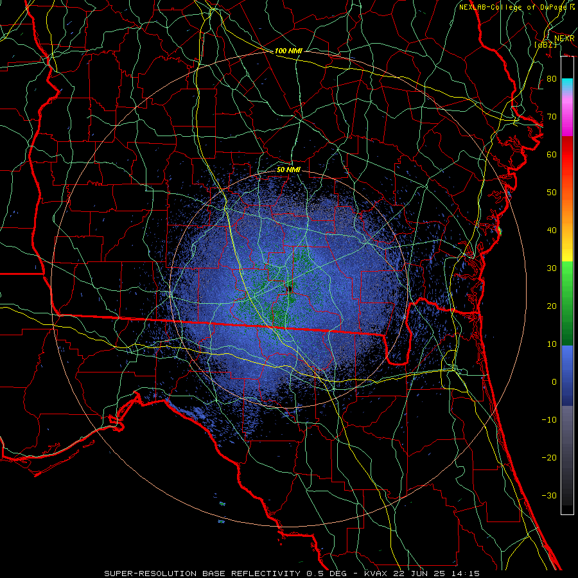Viewport: 578px width, 578px height.
Task: Click the 80 value on the dBZ scale
Action: tap(552, 79)
